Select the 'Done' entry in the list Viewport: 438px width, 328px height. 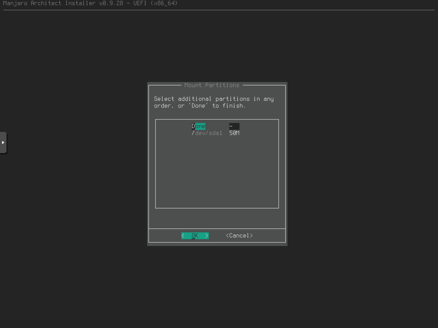coord(198,126)
